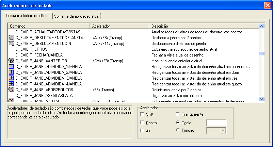This screenshot has width=273, height=147.
Task: Click the Tecla key input field
Action: coord(216,123)
